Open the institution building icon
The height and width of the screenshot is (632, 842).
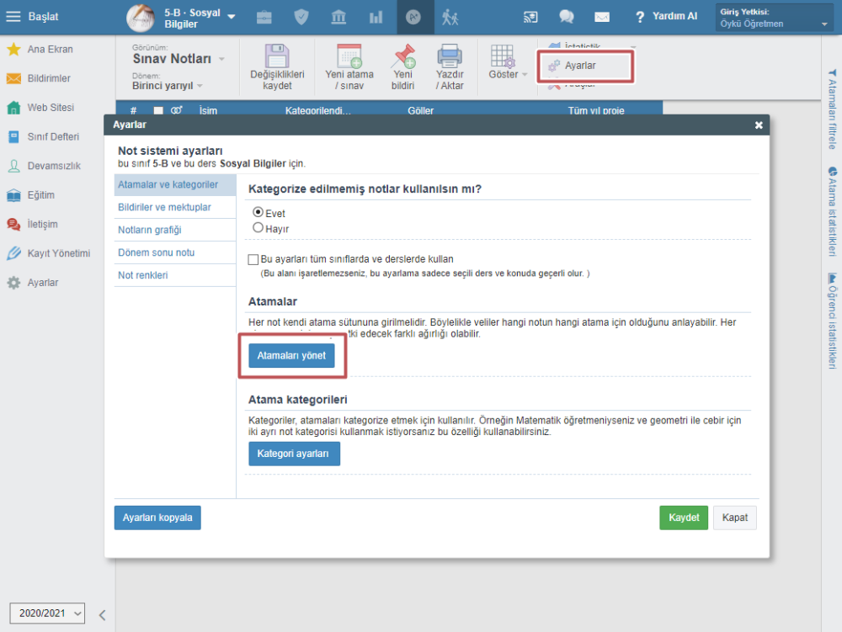click(338, 17)
